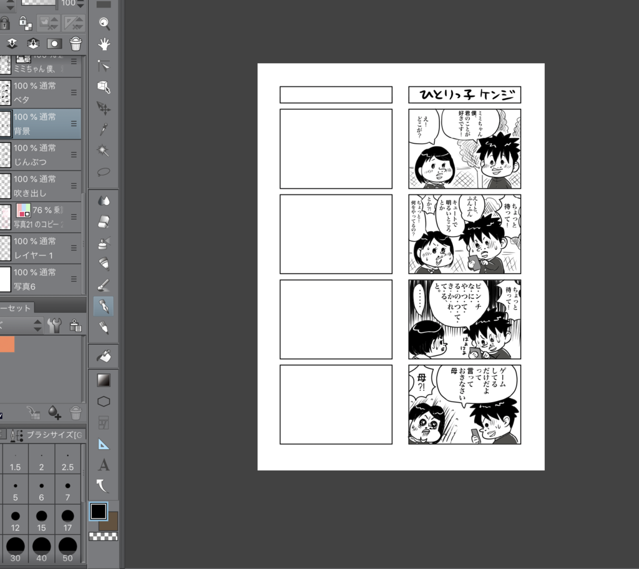
Task: Open menu of 写真6 layer row
Action: (x=74, y=279)
